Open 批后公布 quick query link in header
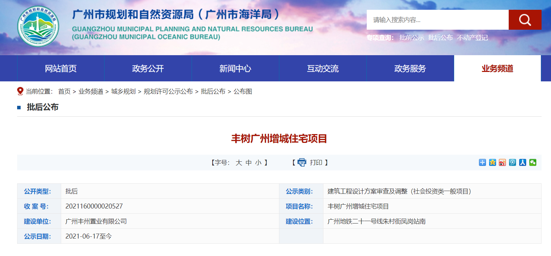The height and width of the screenshot is (256, 551). 441,38
